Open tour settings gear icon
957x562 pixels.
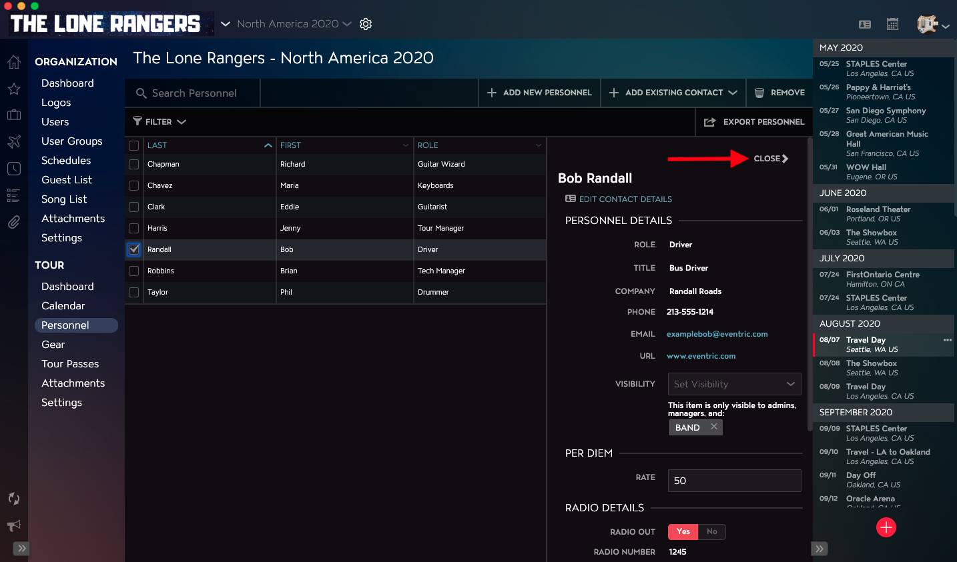[366, 24]
